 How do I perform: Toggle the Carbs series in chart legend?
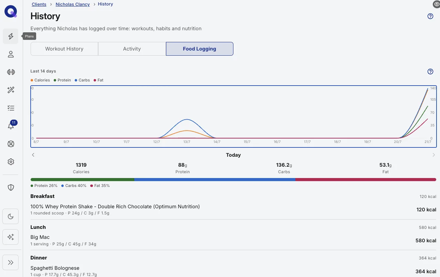click(82, 80)
